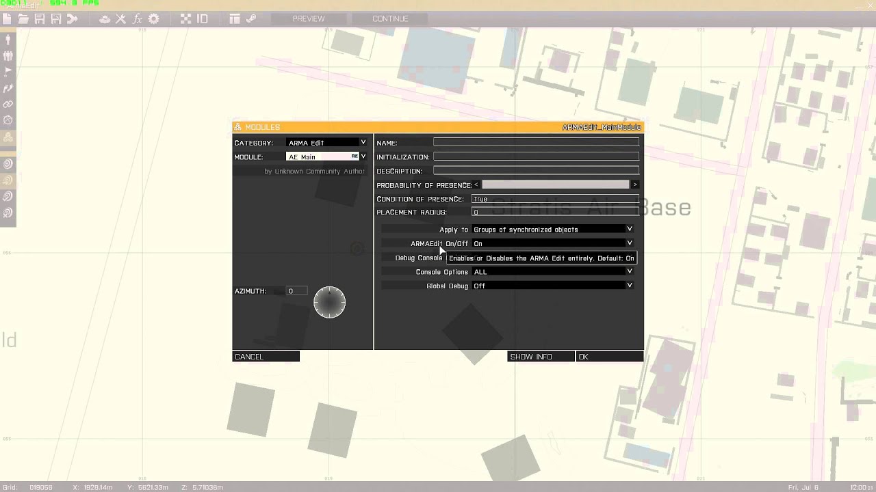The height and width of the screenshot is (492, 876).
Task: Open the MODULE dropdown showing AE Main
Action: pyautogui.click(x=326, y=156)
